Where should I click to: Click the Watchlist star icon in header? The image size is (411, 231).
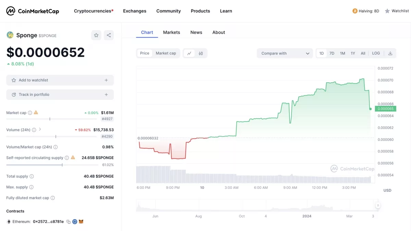[387, 11]
